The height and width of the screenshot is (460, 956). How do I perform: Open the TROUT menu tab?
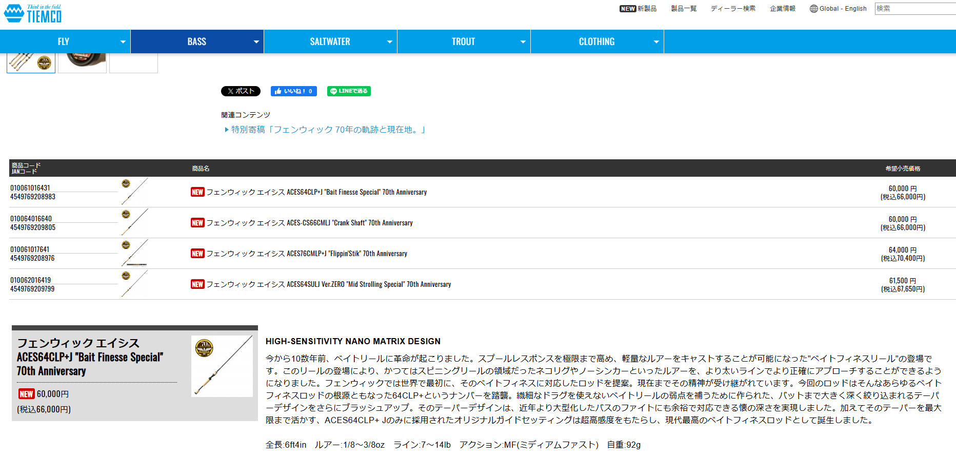[x=464, y=41]
